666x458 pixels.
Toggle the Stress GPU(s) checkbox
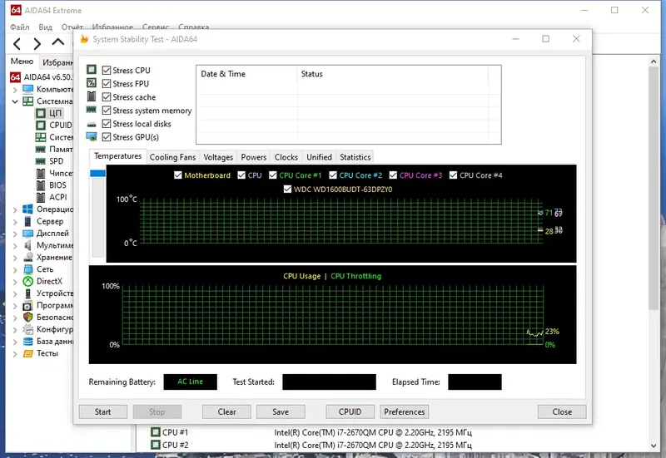[x=107, y=137]
